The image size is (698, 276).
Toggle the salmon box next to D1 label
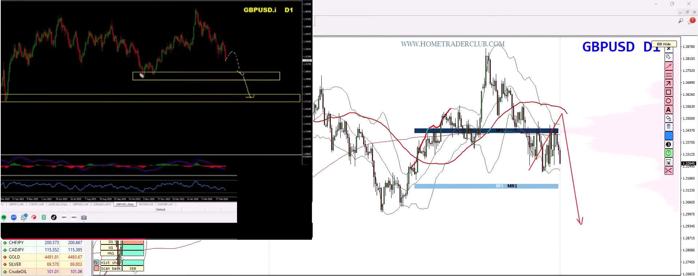(133, 242)
